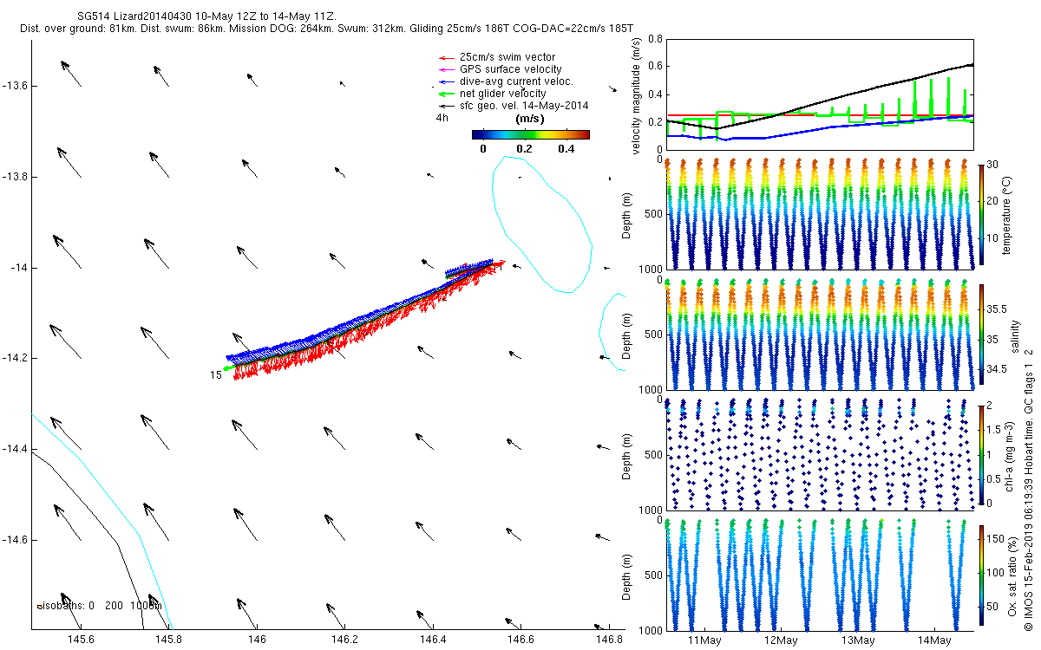The width and height of the screenshot is (1041, 650).
Task: Click the chl-a depth profile panel
Action: (x=819, y=454)
